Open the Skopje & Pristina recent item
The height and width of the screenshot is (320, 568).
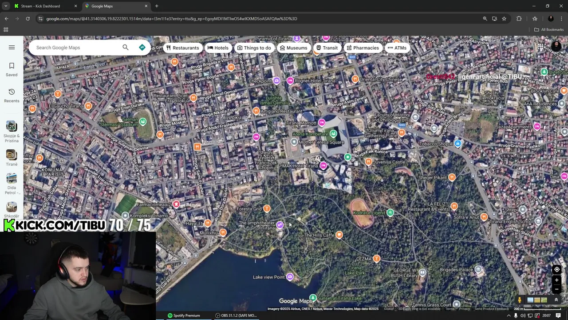[12, 132]
